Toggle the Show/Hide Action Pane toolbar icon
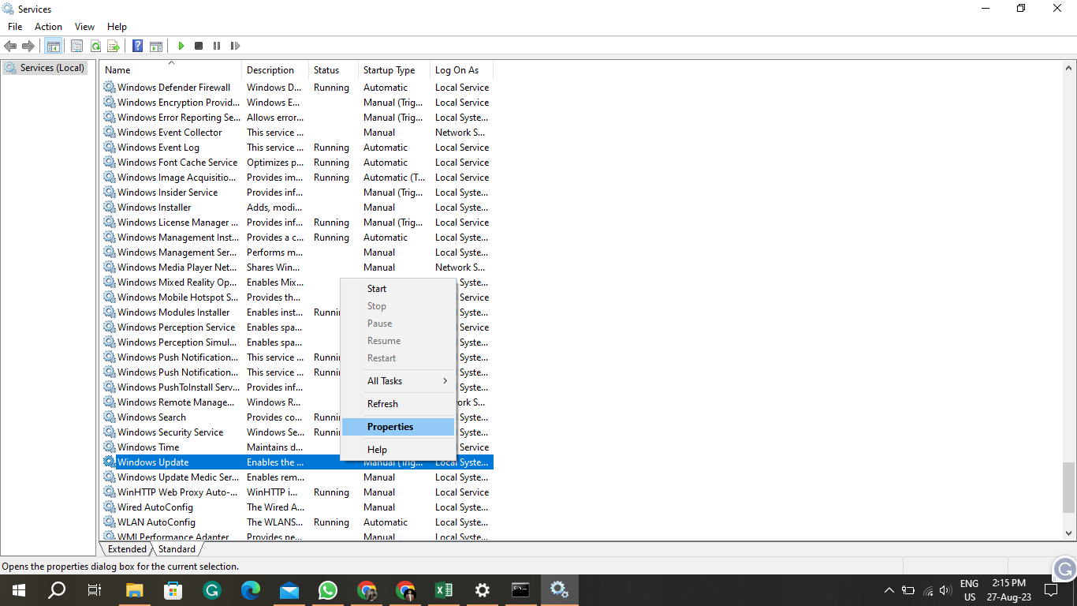 pyautogui.click(x=156, y=46)
